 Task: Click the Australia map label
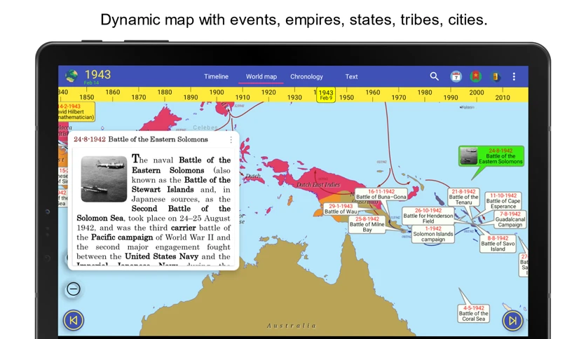pos(292,326)
